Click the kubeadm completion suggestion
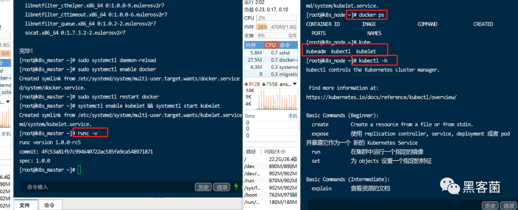 316,52
